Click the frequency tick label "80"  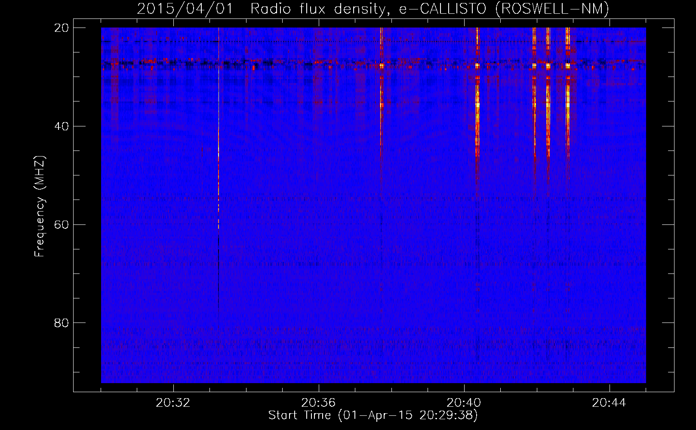62,323
